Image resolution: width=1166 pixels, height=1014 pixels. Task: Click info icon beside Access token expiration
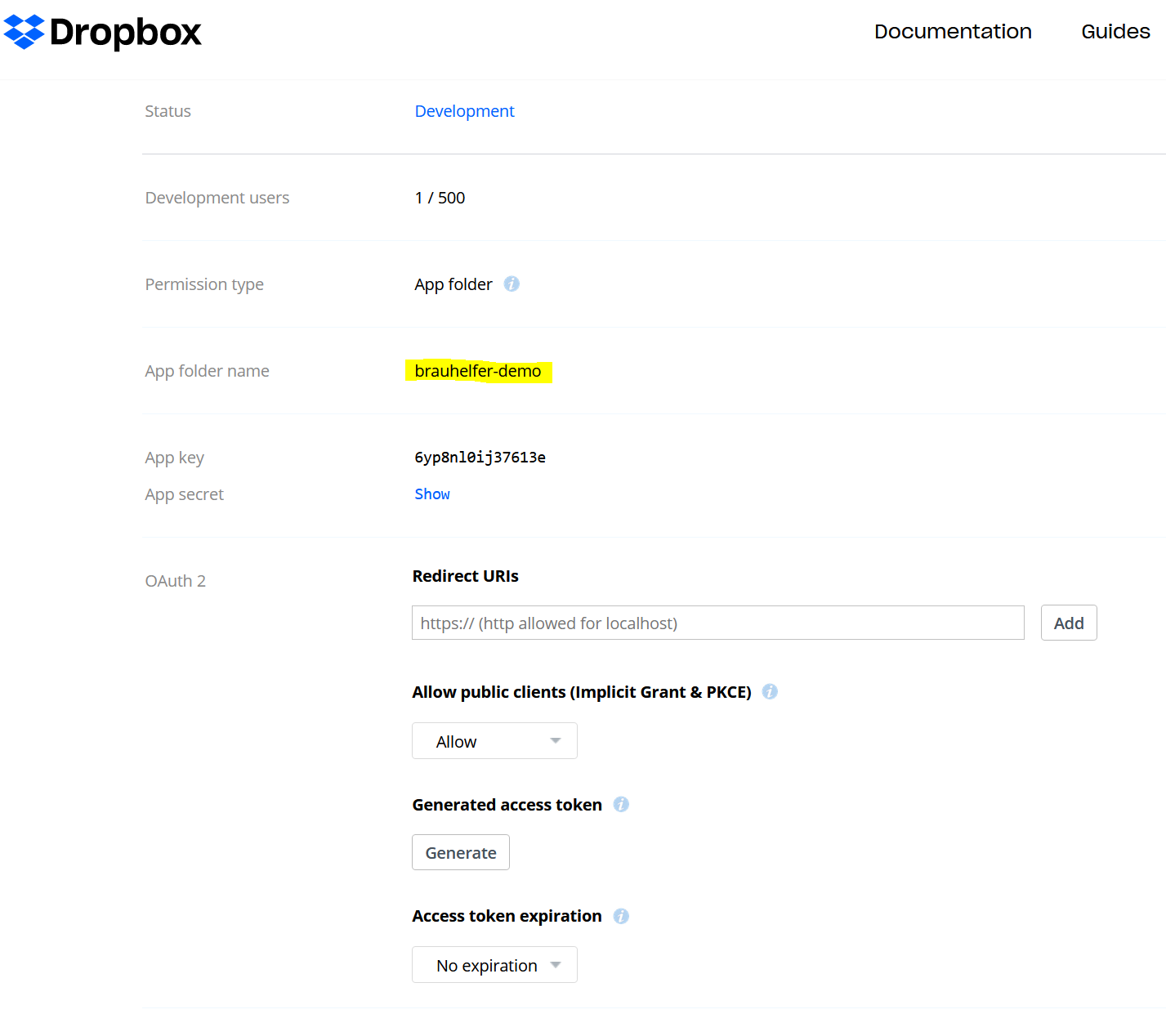tap(621, 916)
